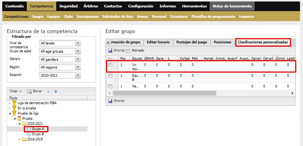Toggle the header select-all checkbox
The height and width of the screenshot is (146, 303).
click(110, 59)
